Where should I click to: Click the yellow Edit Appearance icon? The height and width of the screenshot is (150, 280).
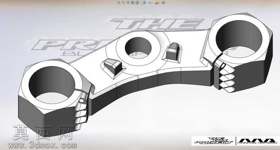[157, 3]
